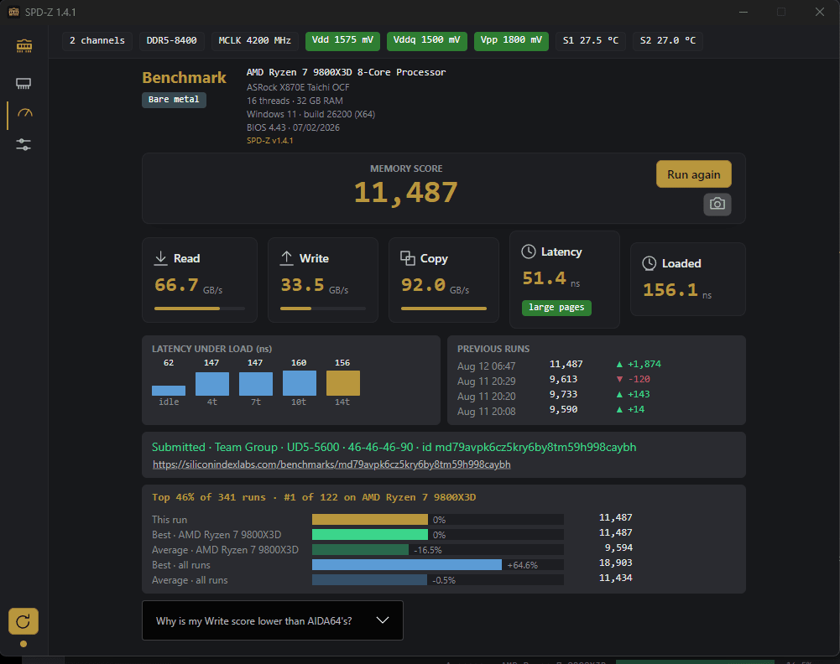Click the Vpp 1800 mV badge
The image size is (840, 664).
(x=511, y=41)
